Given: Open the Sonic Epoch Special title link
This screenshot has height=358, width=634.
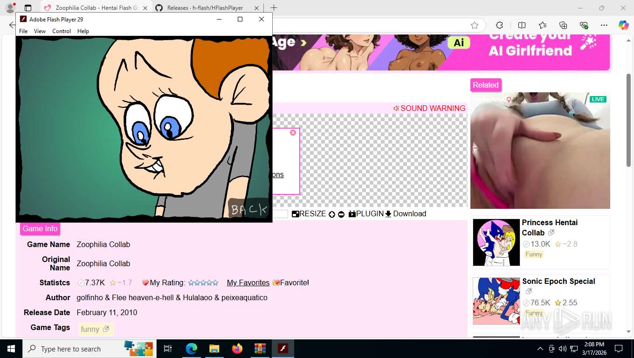Looking at the screenshot, I should point(558,281).
